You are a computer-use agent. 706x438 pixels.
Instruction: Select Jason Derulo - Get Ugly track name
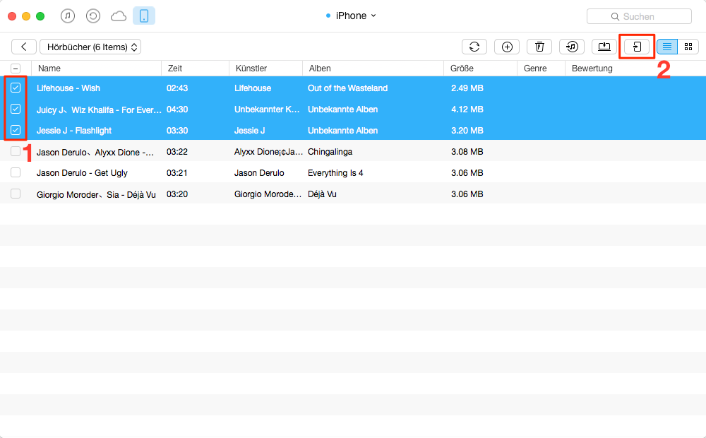click(82, 173)
